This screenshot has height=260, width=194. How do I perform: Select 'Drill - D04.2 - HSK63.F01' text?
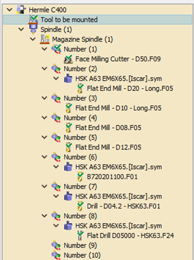coord(123,206)
